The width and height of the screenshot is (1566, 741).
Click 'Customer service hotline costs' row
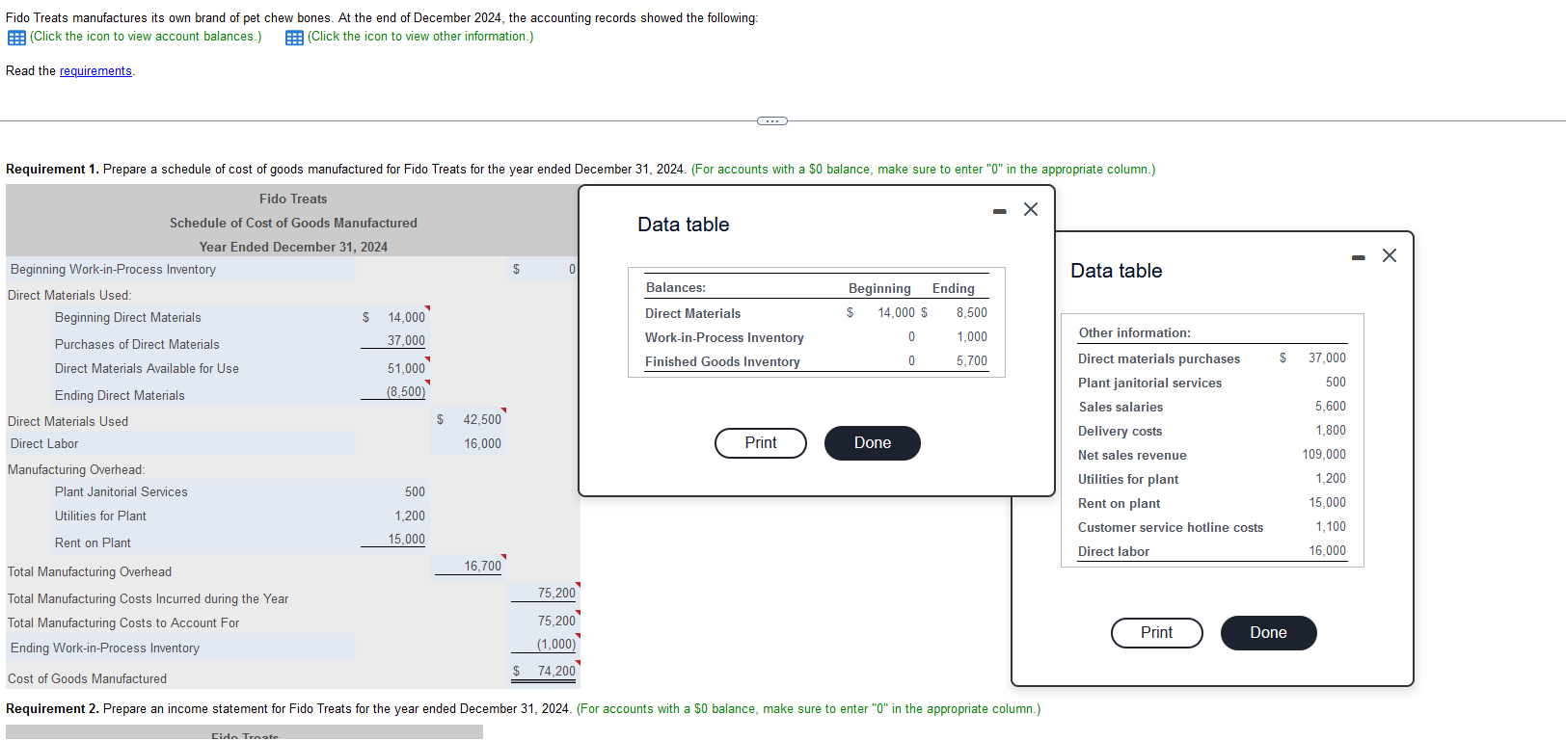(1212, 527)
